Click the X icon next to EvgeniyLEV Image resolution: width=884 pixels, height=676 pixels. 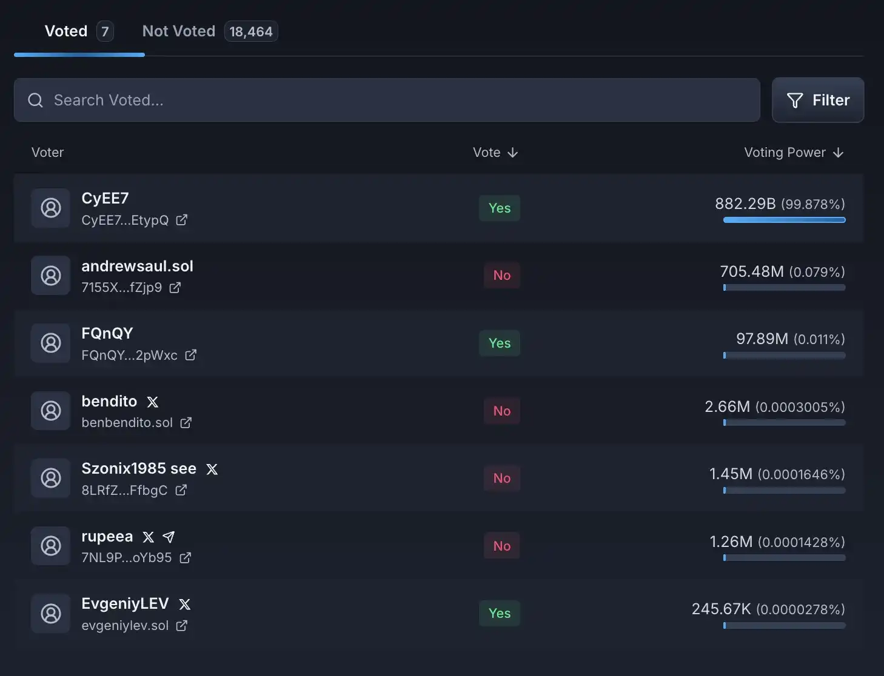(185, 604)
